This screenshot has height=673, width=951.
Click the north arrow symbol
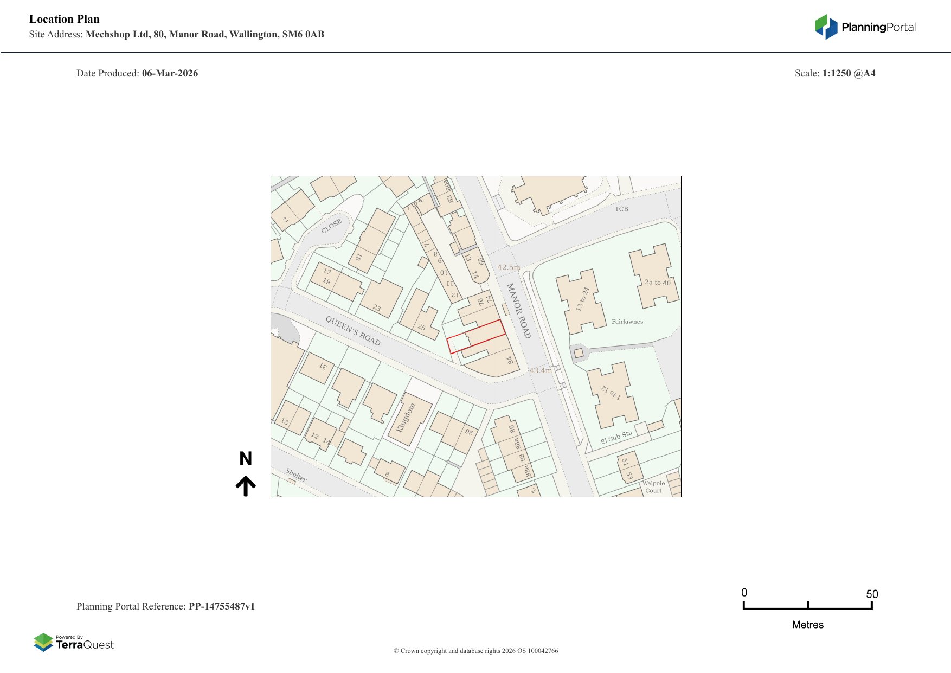246,486
